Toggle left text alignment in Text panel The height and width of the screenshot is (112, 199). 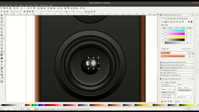click(x=162, y=101)
